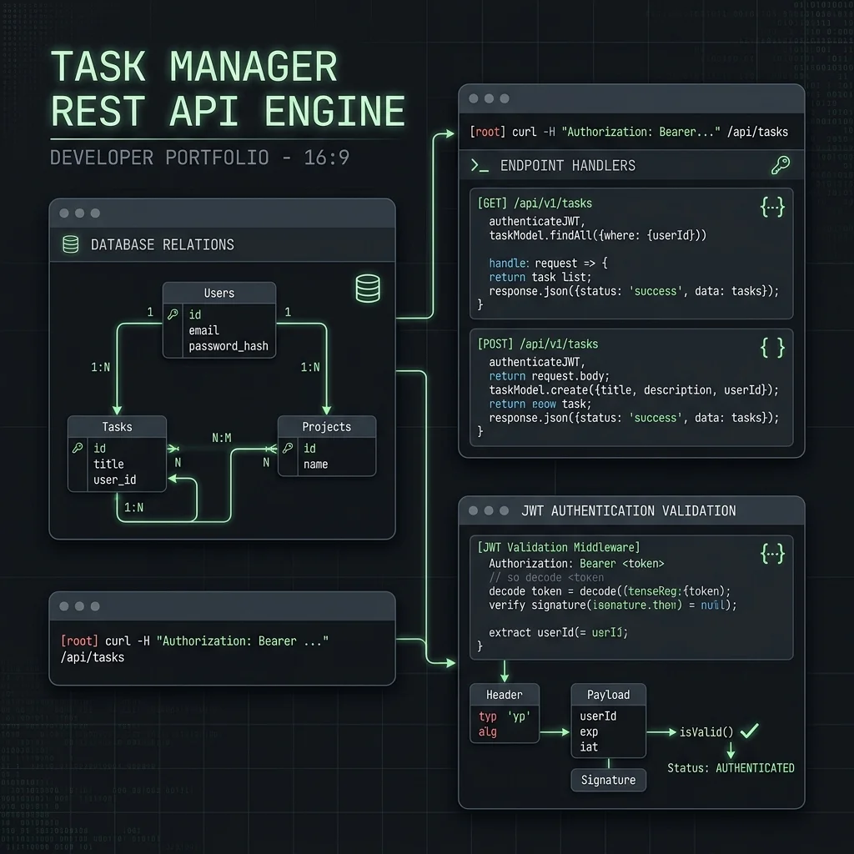Click the verify signature line

click(x=613, y=605)
